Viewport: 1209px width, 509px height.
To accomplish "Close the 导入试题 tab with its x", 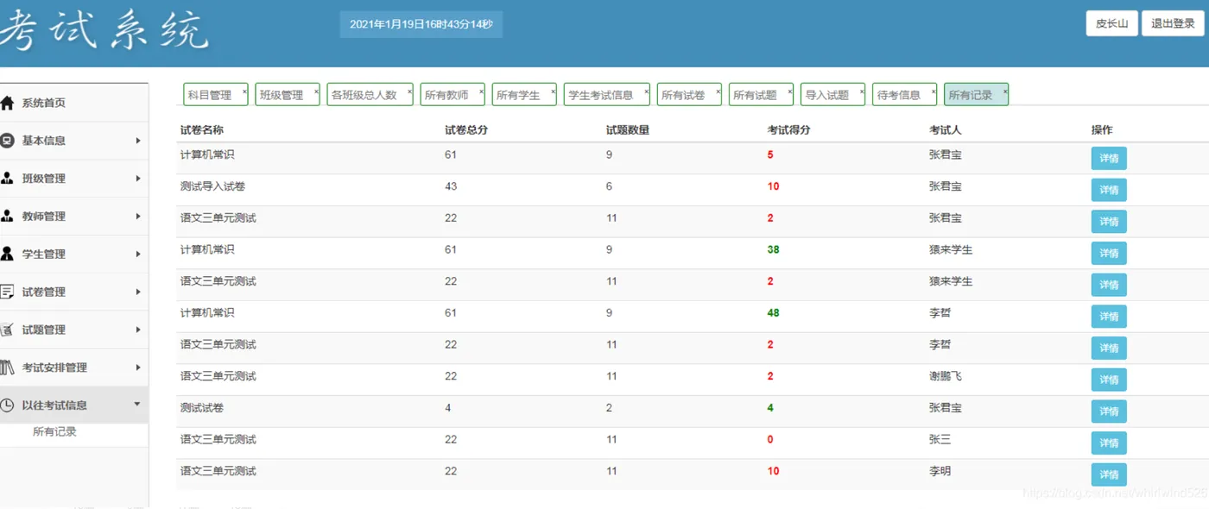I will coord(861,90).
